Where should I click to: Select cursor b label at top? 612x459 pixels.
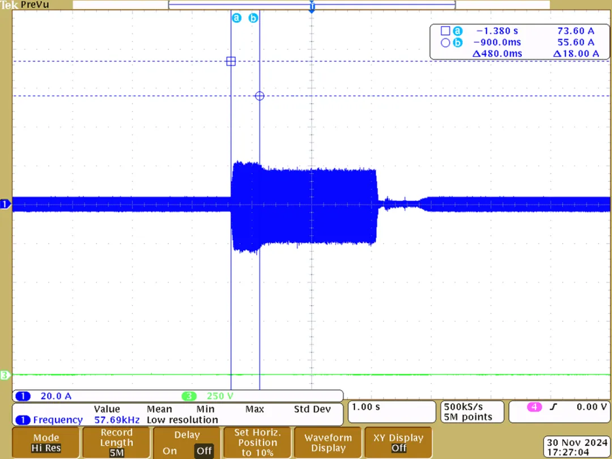253,18
